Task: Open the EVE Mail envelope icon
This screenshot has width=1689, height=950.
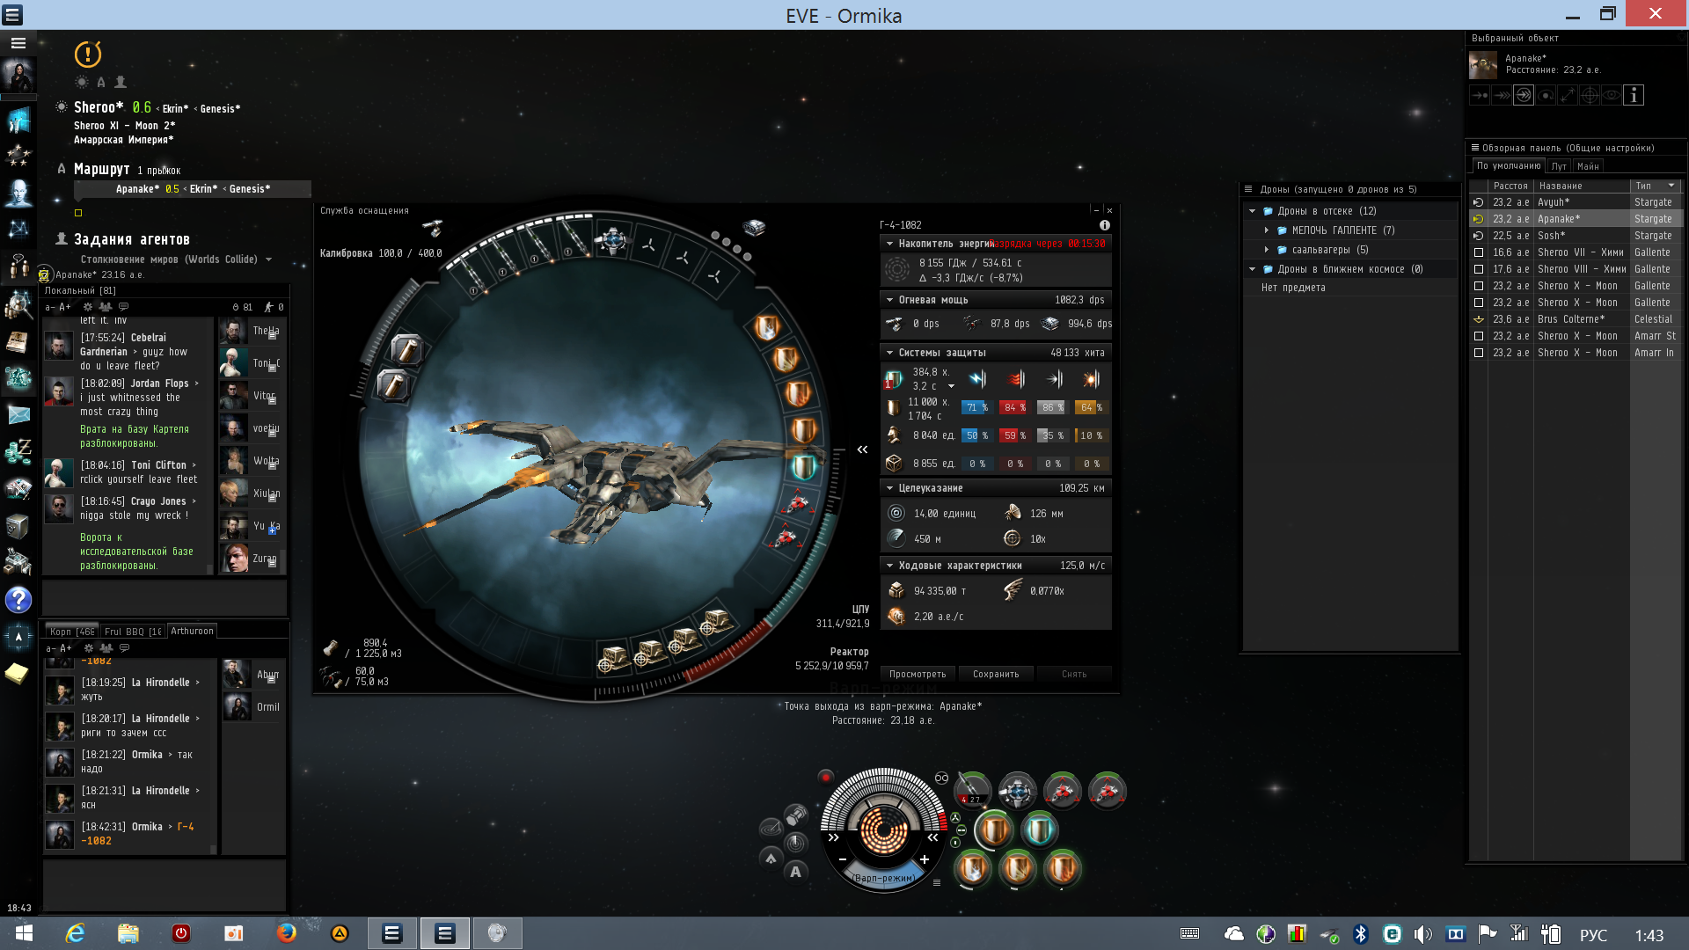Action: pos(18,414)
